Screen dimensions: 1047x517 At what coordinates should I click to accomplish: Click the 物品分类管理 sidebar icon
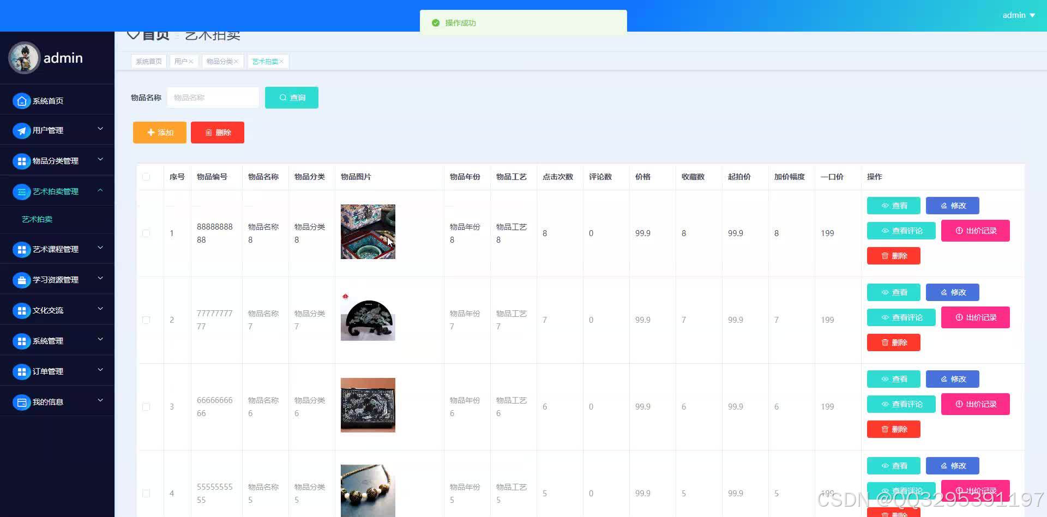22,161
